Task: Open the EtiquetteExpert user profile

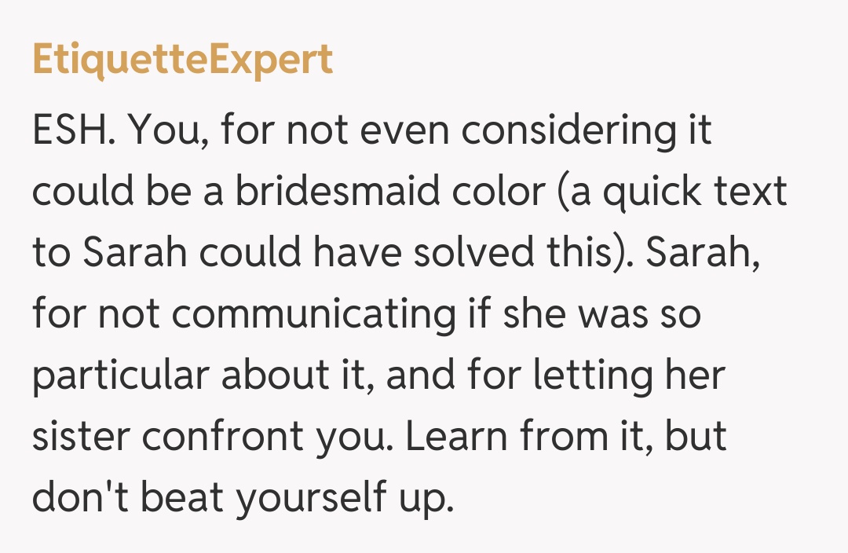Action: click(182, 60)
